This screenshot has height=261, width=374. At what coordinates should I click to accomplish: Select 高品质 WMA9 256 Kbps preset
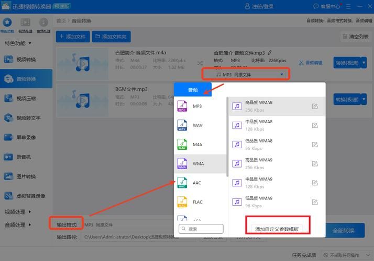[277, 163]
